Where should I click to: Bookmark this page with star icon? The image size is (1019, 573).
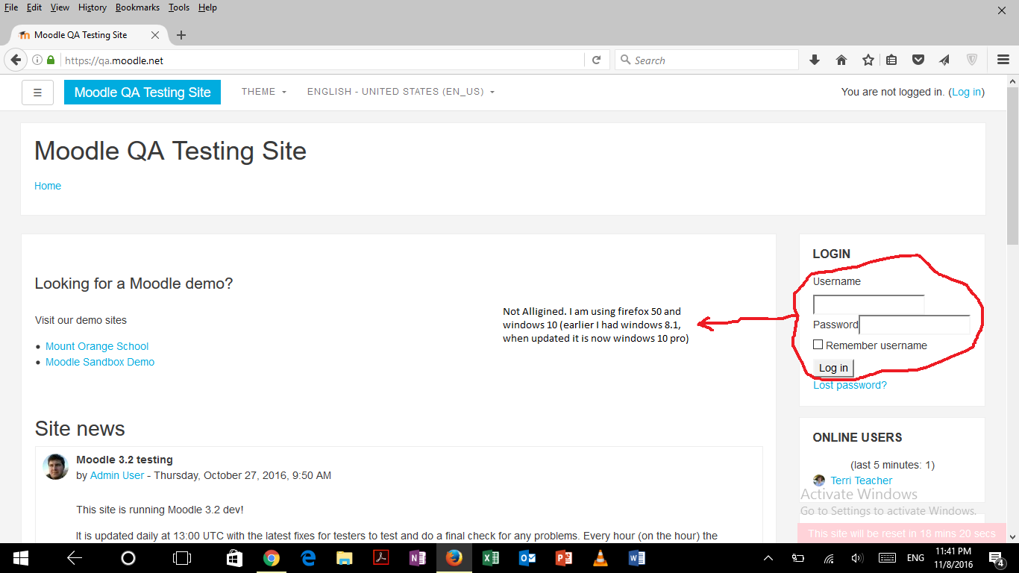pos(868,60)
